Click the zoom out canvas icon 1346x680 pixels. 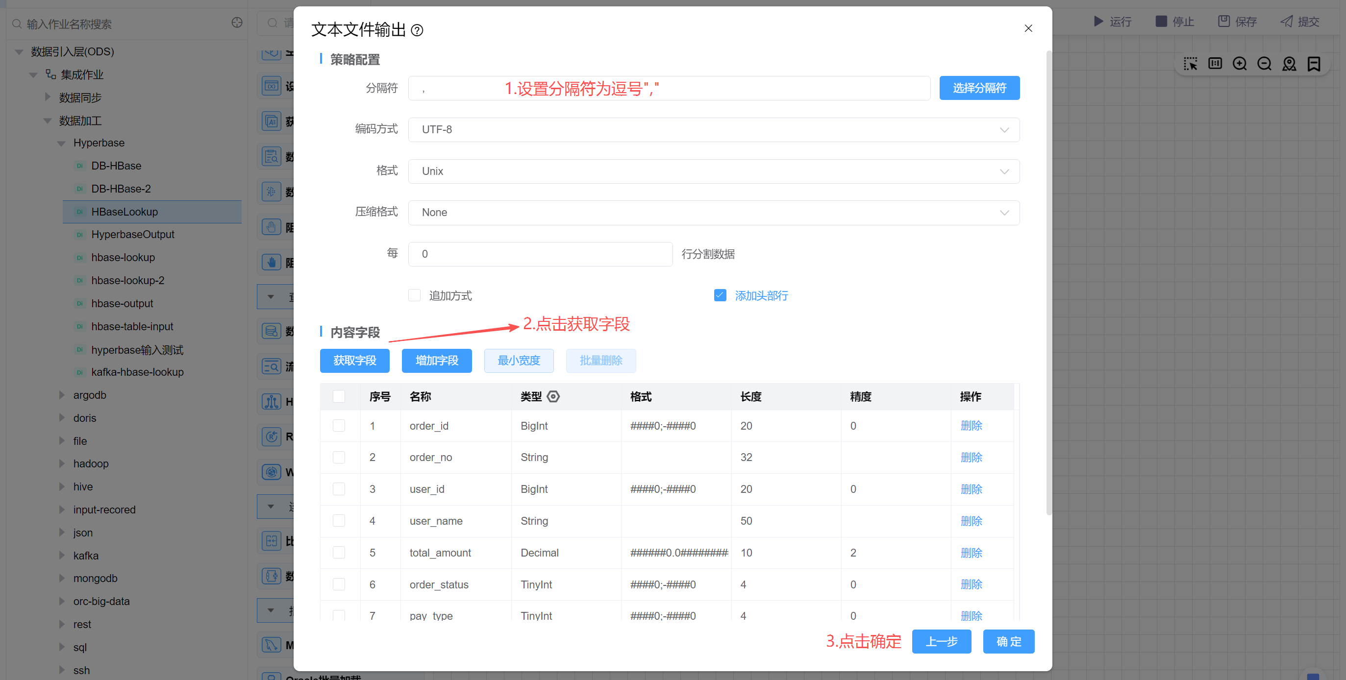point(1264,64)
